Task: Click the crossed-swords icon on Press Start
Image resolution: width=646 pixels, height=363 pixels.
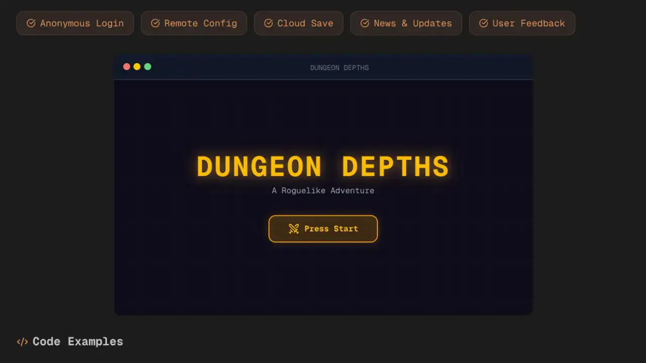Action: pyautogui.click(x=293, y=228)
